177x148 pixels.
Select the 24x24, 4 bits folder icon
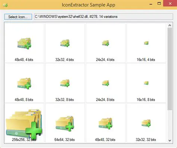(105, 43)
